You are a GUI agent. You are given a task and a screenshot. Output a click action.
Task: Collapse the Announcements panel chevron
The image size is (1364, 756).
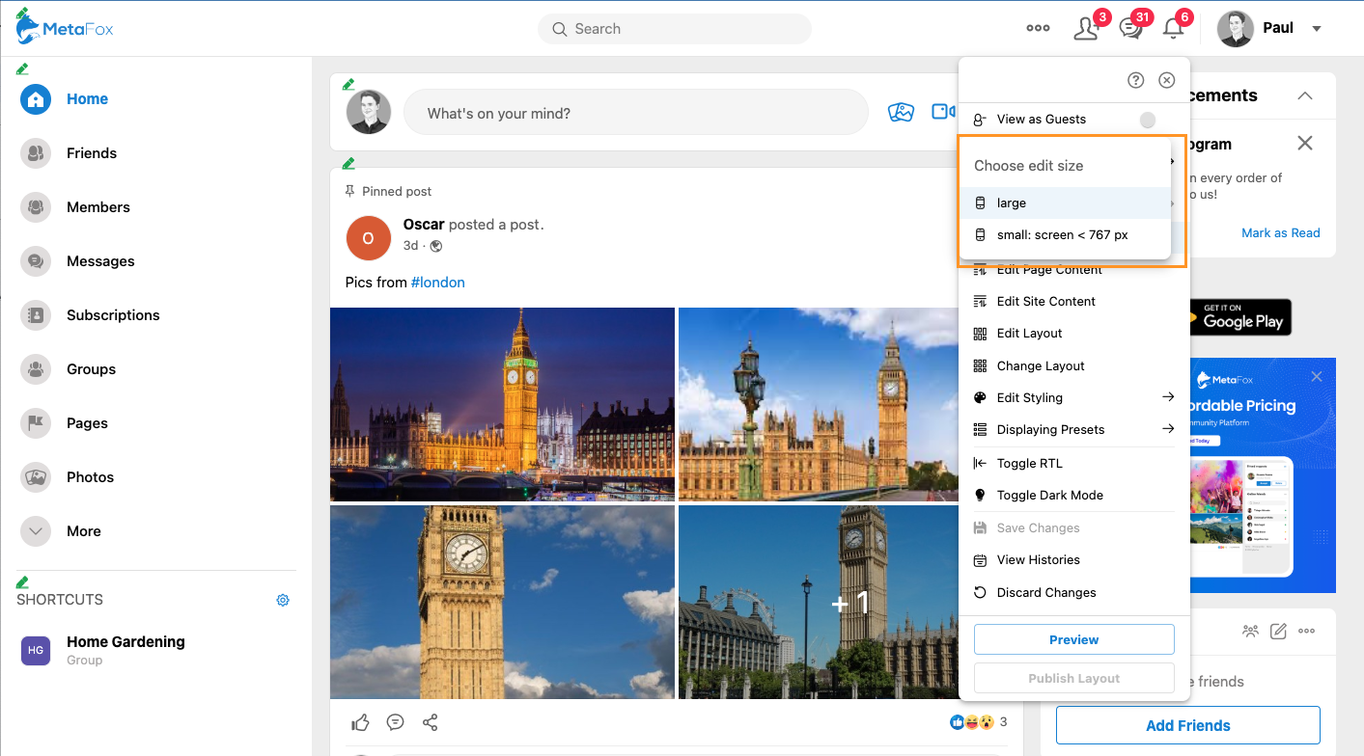(1305, 95)
